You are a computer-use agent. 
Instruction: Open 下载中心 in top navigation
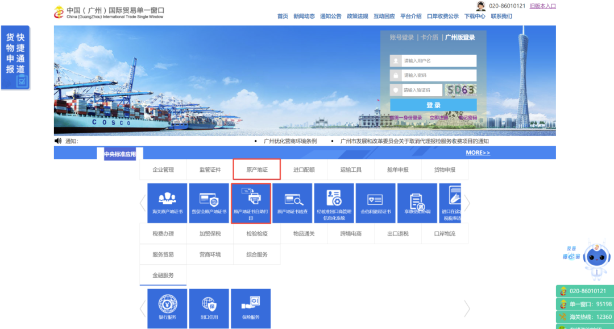475,16
